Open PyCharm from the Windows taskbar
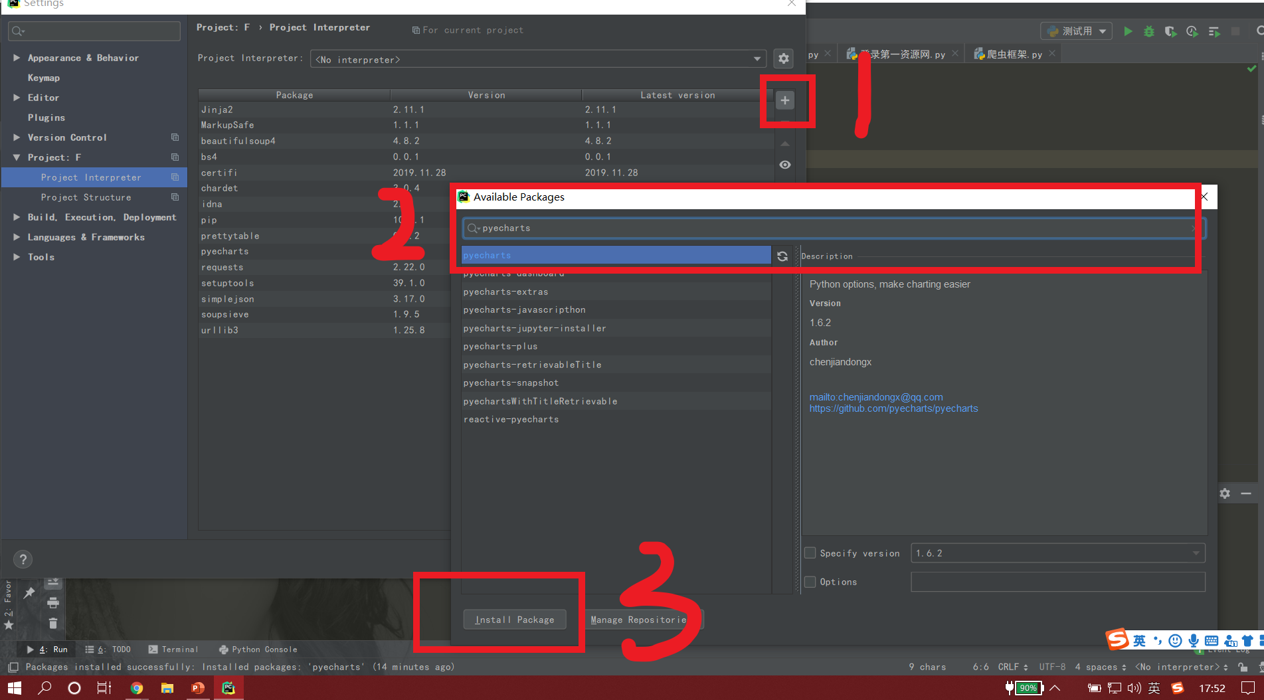Screen dimensions: 1264x700 [228, 688]
